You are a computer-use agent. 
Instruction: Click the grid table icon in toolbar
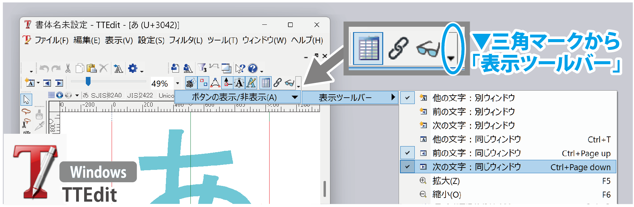[x=266, y=83]
